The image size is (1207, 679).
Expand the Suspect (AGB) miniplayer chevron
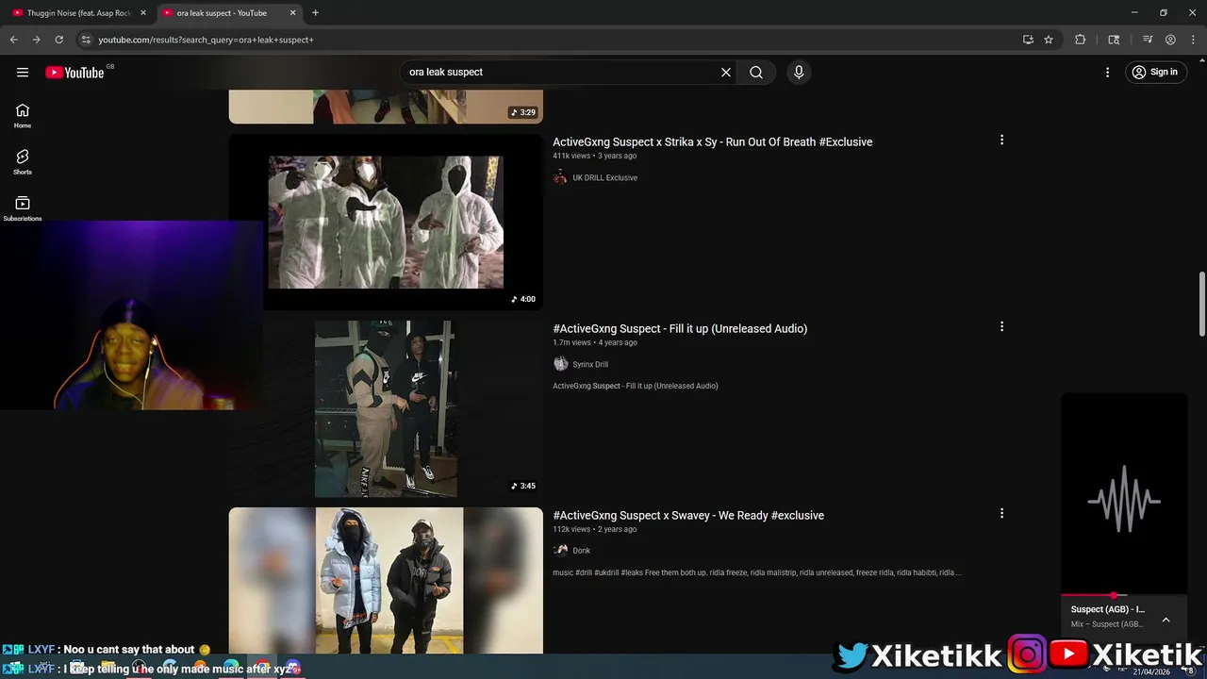click(x=1166, y=620)
